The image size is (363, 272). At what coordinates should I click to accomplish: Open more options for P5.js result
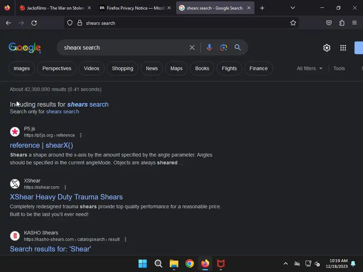[80, 135]
